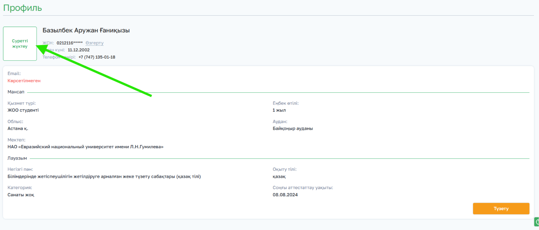Select the phone number +7 (747) 135-01-18
Viewport: 539px width, 230px height.
pyautogui.click(x=97, y=57)
